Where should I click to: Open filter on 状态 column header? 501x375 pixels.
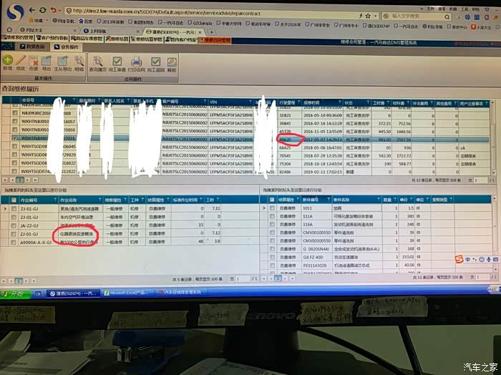(x=368, y=102)
